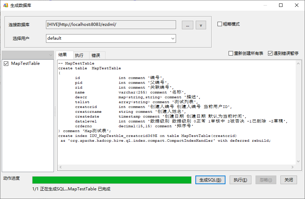
Task: Uncheck 遇到错误暂停 option
Action: [x=270, y=53]
